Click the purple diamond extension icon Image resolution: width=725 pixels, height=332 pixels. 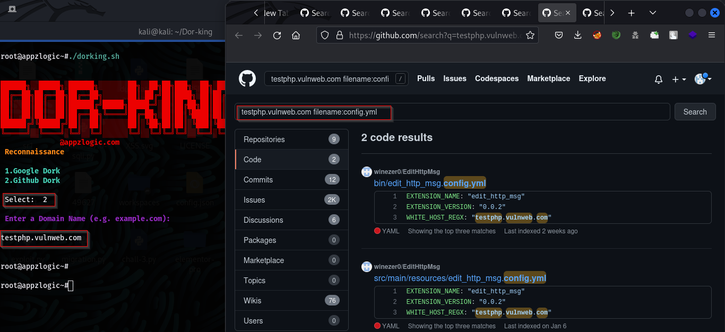pyautogui.click(x=693, y=36)
